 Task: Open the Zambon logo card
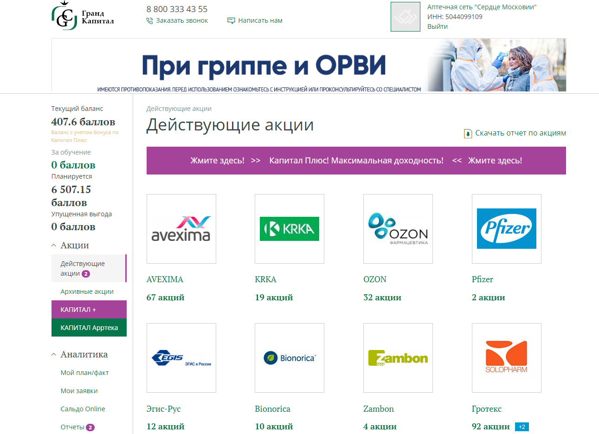398,358
